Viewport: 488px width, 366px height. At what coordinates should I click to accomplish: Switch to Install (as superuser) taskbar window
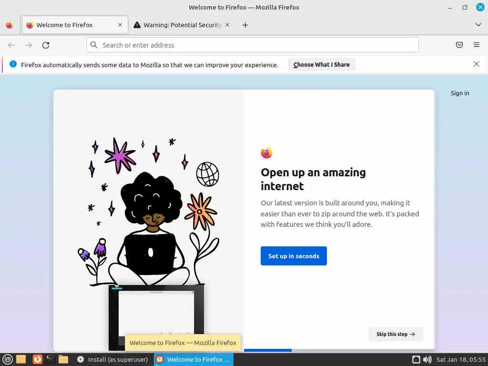click(x=112, y=359)
